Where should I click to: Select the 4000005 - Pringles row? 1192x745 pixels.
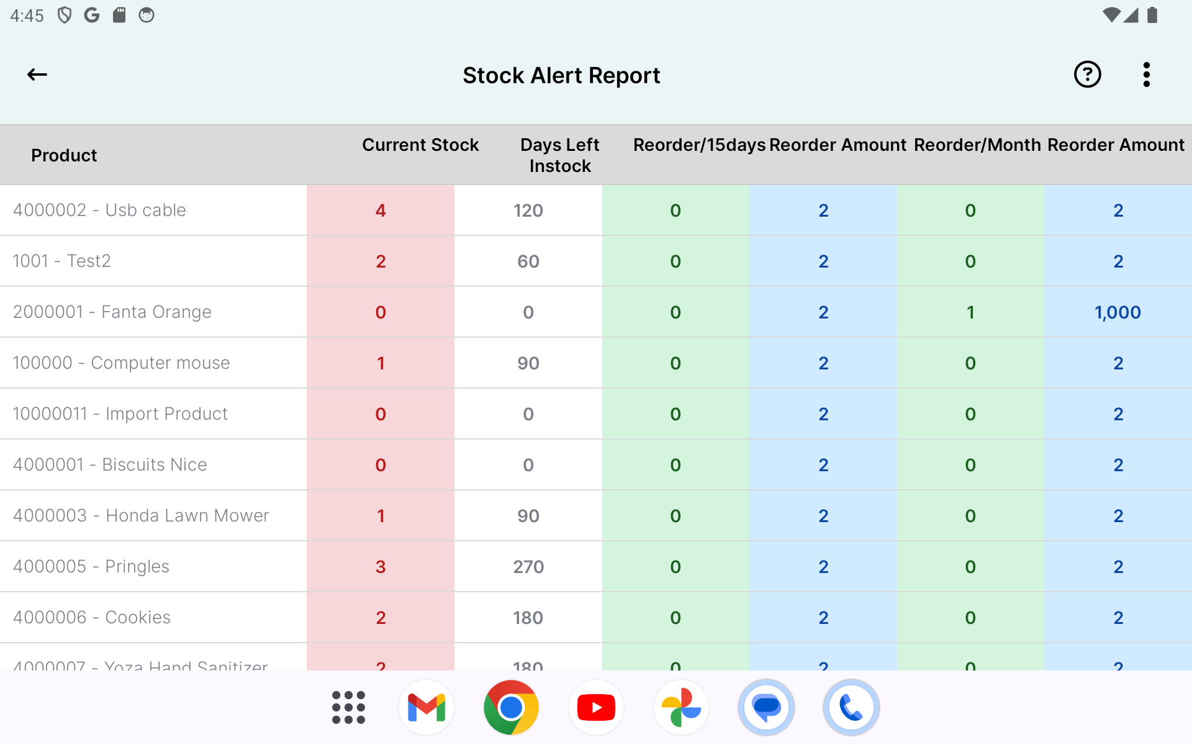(91, 566)
